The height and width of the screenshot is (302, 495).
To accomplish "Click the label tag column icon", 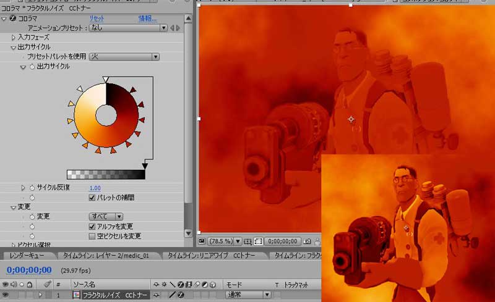I will click(x=48, y=284).
